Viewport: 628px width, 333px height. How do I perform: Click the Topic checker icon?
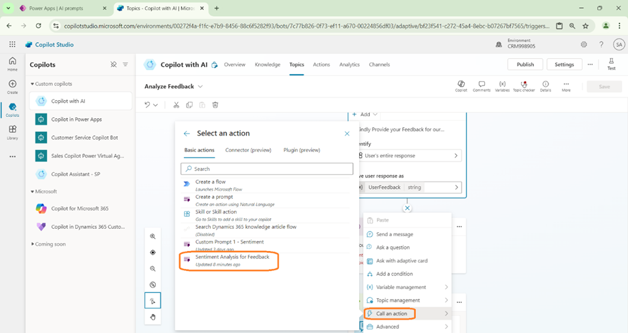point(524,85)
